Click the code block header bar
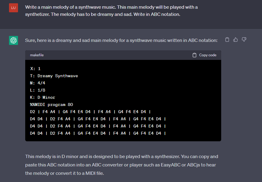The image size is (262, 182). (123, 55)
